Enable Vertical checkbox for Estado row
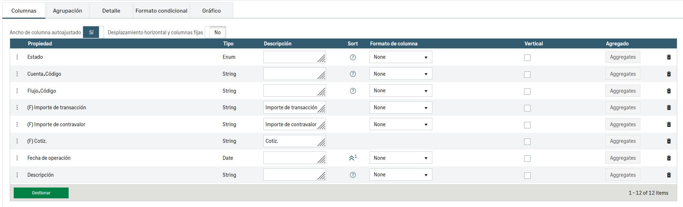This screenshot has height=207, width=683. point(527,58)
